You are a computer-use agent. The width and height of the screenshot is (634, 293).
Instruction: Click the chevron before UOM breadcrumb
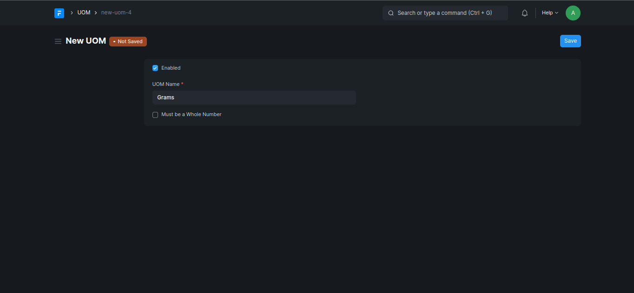click(72, 13)
